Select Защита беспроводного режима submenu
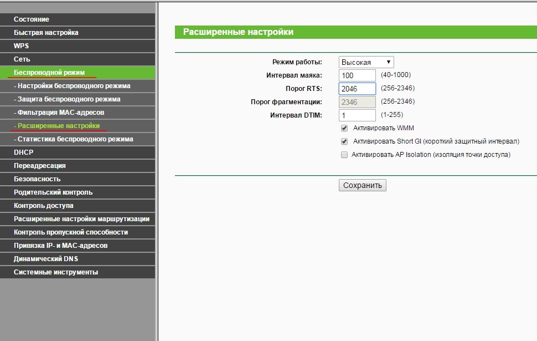Image resolution: width=537 pixels, height=341 pixels. 78,99
